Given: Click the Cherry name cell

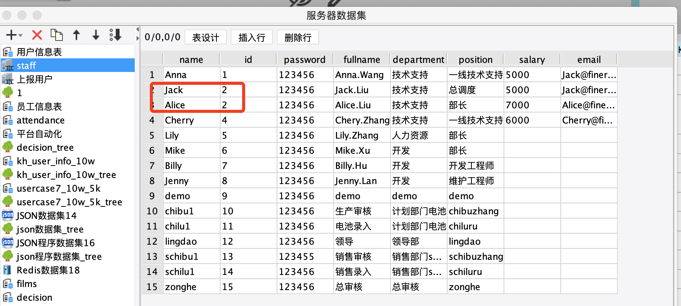Looking at the screenshot, I should coord(191,120).
